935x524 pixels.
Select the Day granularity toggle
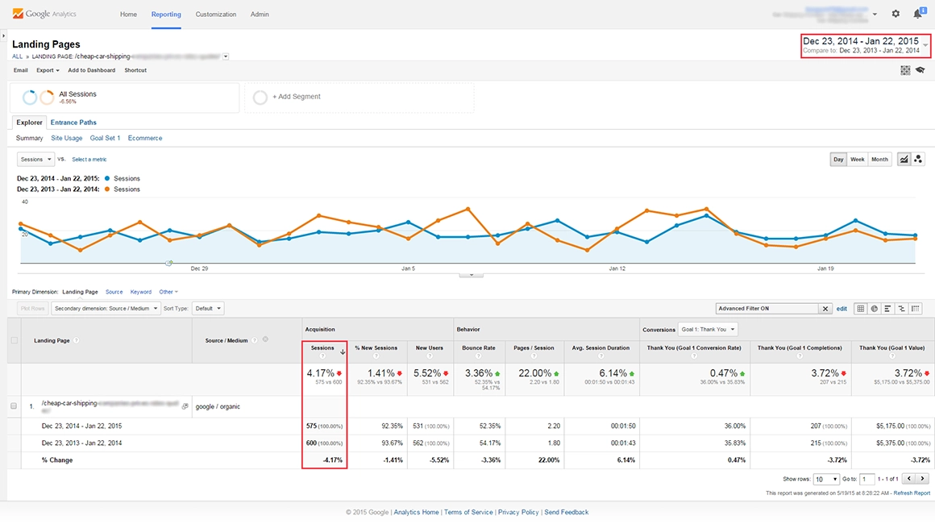tap(838, 159)
